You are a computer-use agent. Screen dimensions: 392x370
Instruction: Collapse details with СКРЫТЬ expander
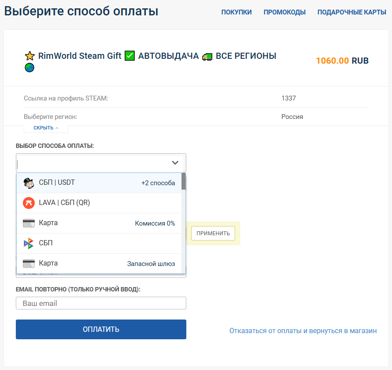pyautogui.click(x=46, y=128)
